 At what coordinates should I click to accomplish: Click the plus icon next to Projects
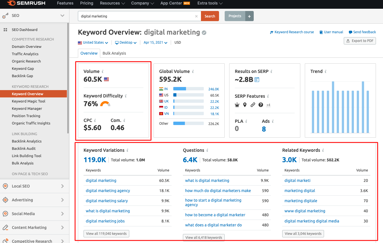(249, 16)
